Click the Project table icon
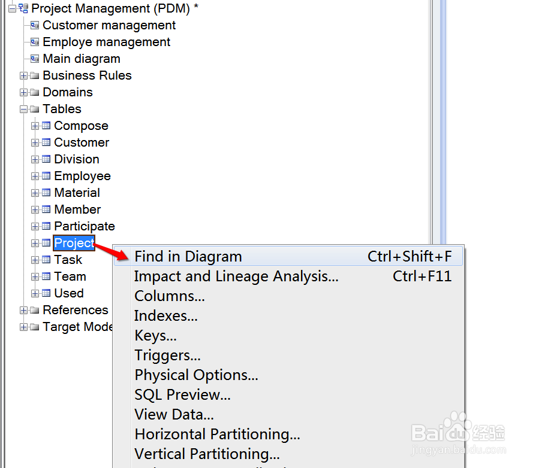The image size is (536, 468). pyautogui.click(x=46, y=243)
